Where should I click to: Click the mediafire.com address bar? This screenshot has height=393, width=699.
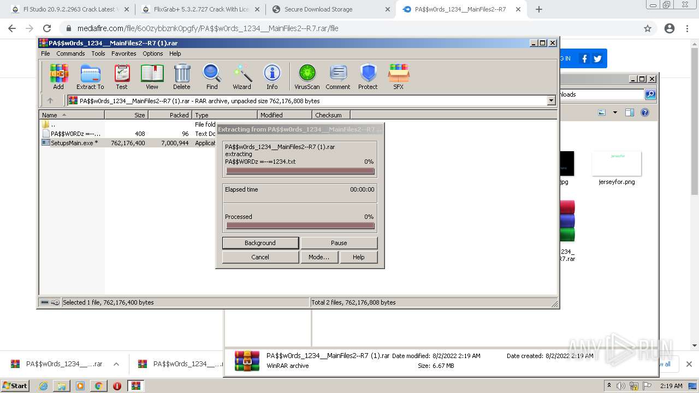coord(349,28)
